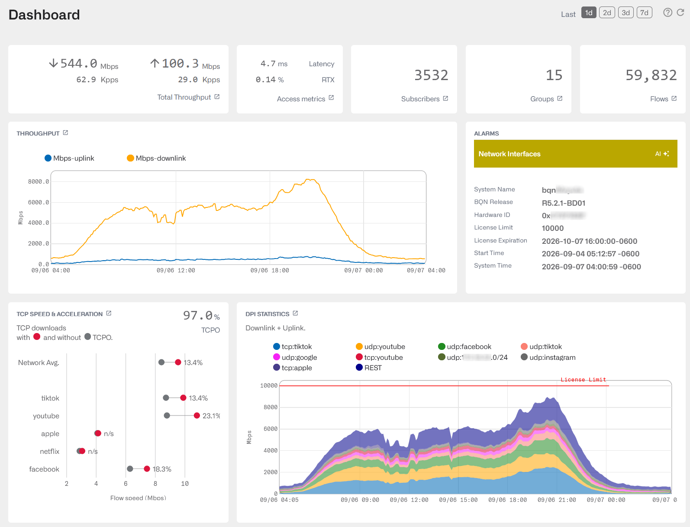
Task: Click the facebook TCPO red data point
Action: point(147,469)
